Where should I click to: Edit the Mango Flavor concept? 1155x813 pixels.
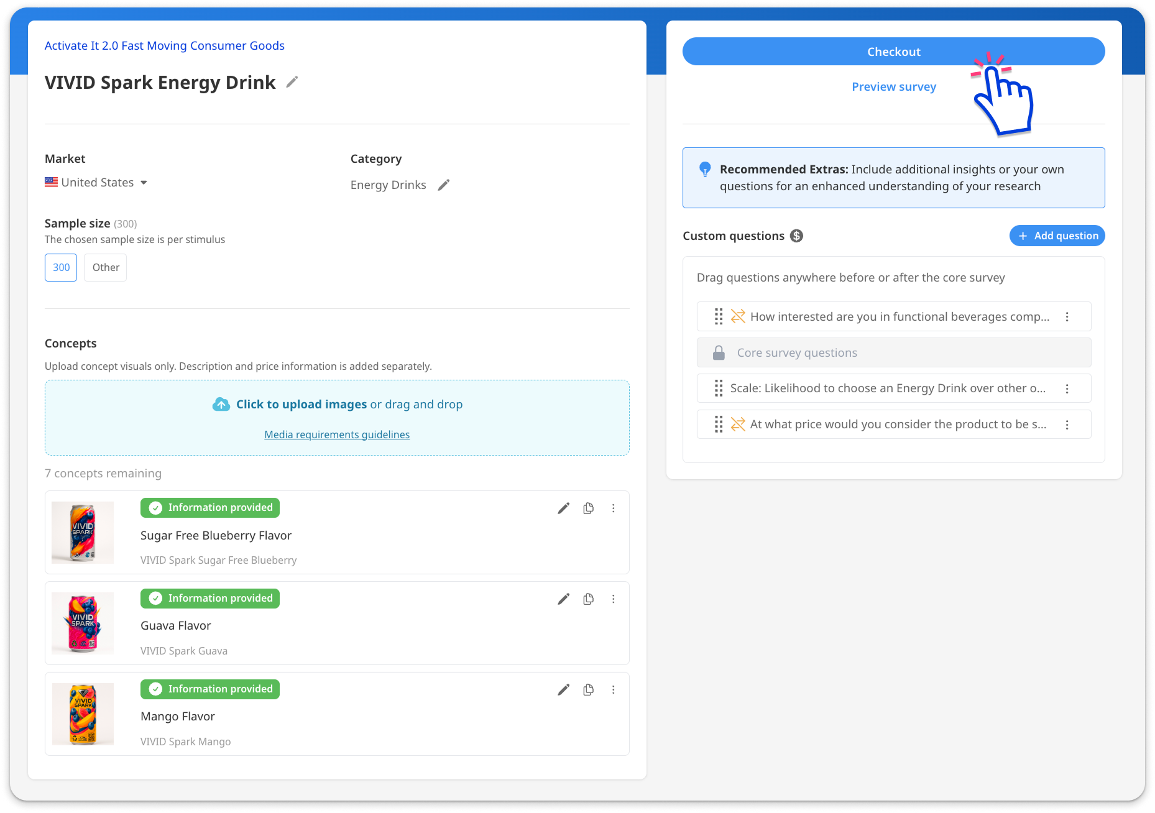tap(563, 690)
